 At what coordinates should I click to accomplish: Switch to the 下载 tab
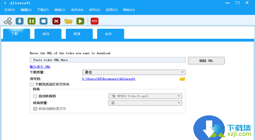(x=16, y=34)
